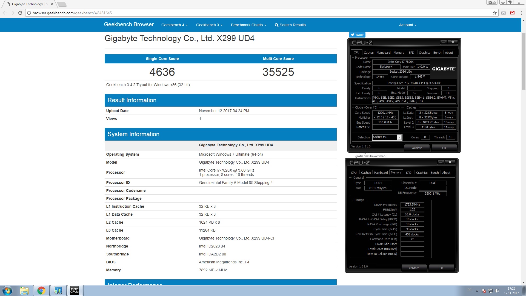This screenshot has height=296, width=526.
Task: Select SPD tab in upper CPU-Z window
Action: coord(411,53)
